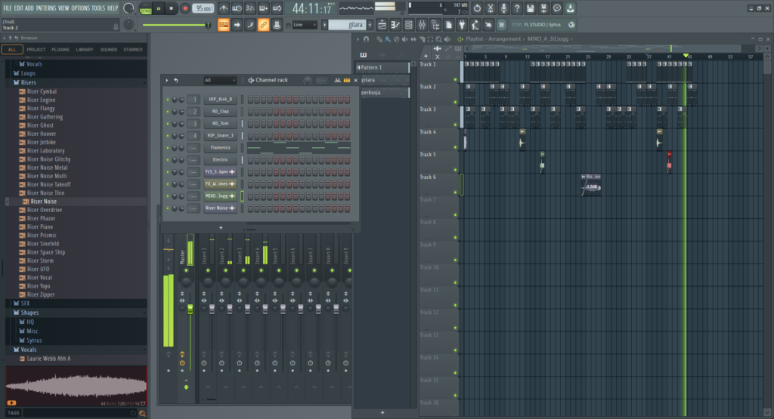Expand the SFX folder in browser

coord(25,303)
